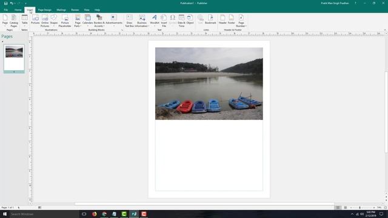The width and height of the screenshot is (388, 218).
Task: Click the zoom percentage value
Action: click(x=379, y=208)
